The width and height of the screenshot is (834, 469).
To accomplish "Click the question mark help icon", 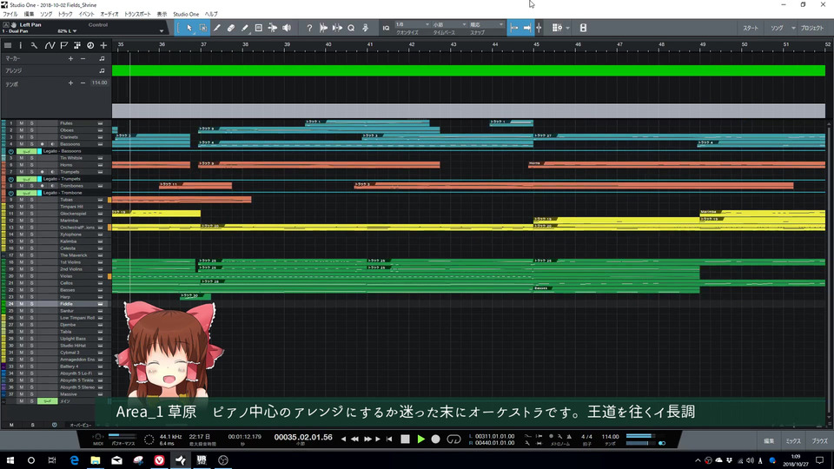I will coord(309,28).
